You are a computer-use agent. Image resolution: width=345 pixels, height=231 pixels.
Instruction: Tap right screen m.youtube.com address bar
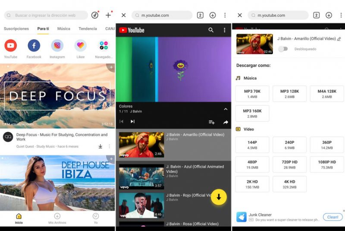click(x=278, y=15)
